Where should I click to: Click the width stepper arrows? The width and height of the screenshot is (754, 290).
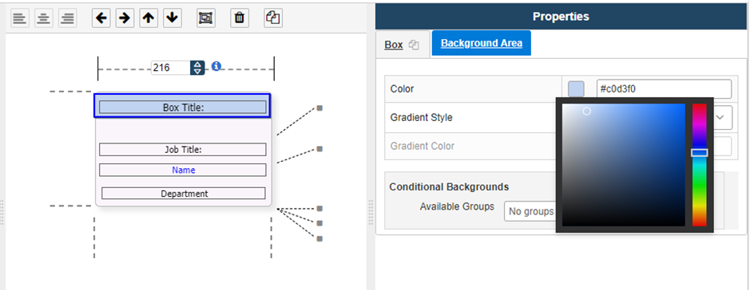point(197,68)
